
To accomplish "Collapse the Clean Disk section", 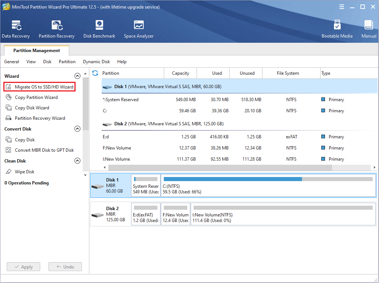I will click(77, 161).
